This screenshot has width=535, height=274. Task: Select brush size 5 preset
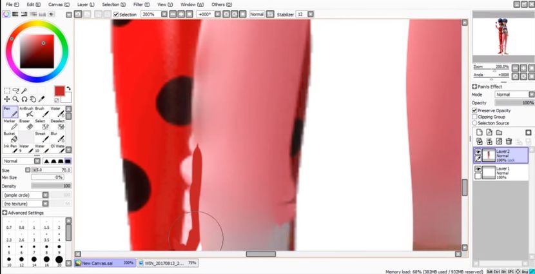(x=9, y=248)
